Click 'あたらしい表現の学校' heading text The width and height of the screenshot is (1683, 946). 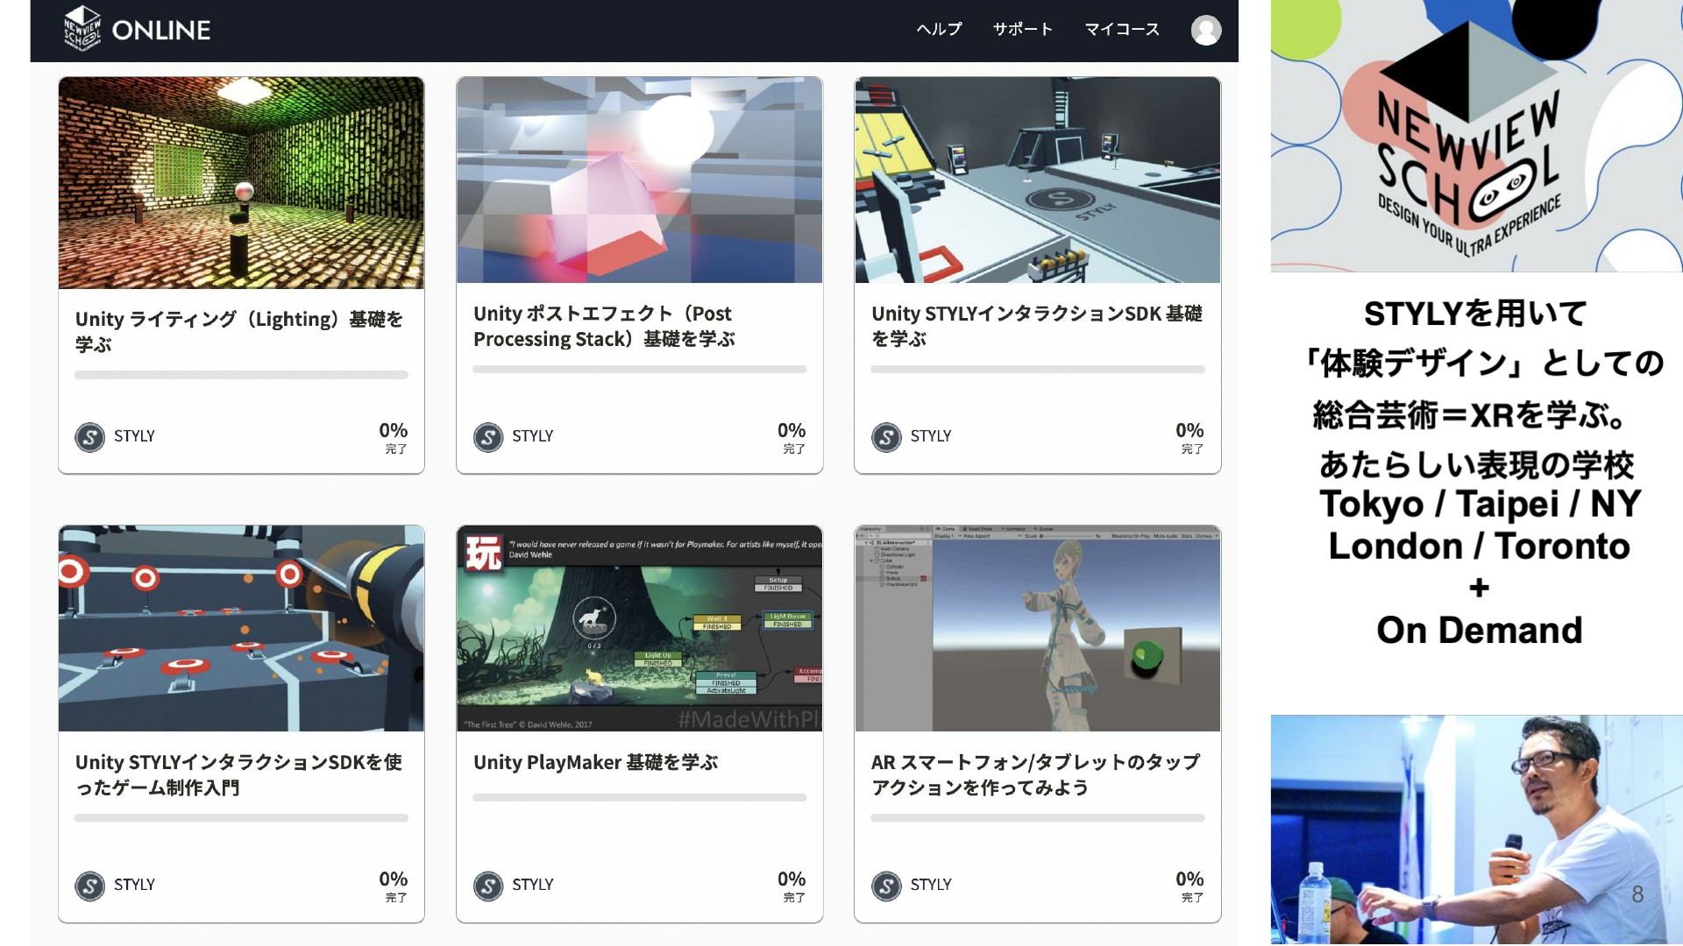(x=1477, y=464)
